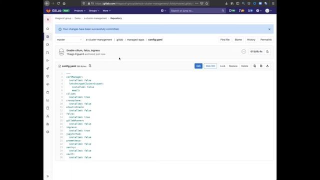320x180 pixels.
Task: Open raw file view icon
Action: 261,66
